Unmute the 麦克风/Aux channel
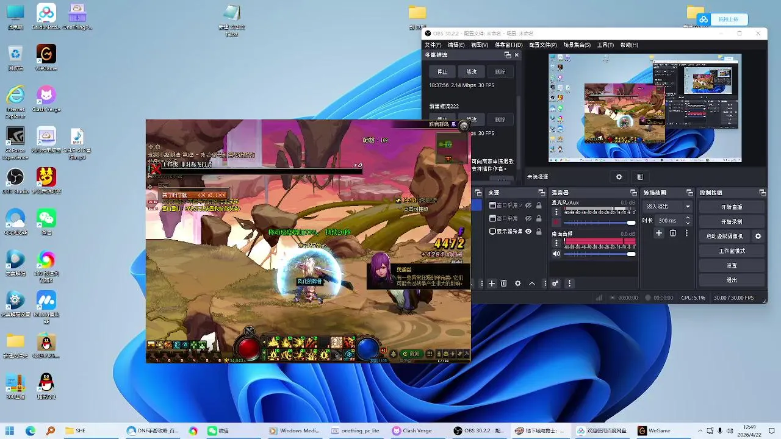This screenshot has width=781, height=439. point(556,223)
